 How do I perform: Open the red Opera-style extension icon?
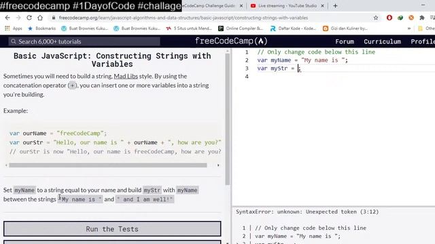click(x=389, y=18)
